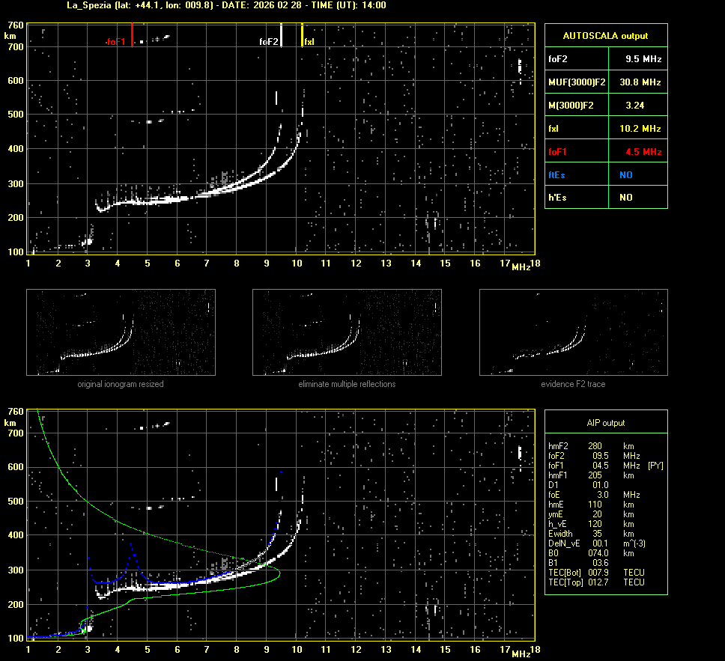
Task: Click the AIP output panel title
Action: pyautogui.click(x=605, y=423)
